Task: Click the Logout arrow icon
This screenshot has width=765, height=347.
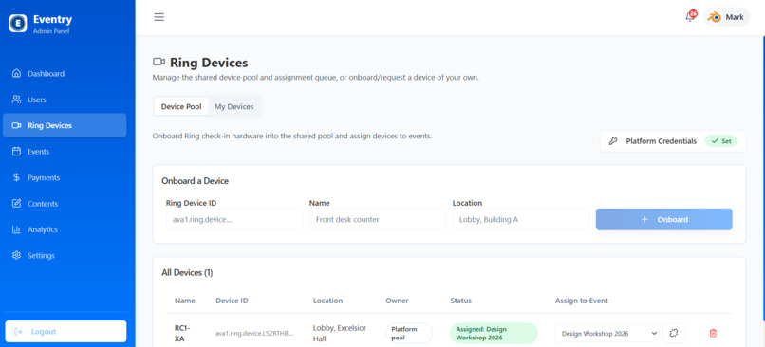Action: click(19, 332)
